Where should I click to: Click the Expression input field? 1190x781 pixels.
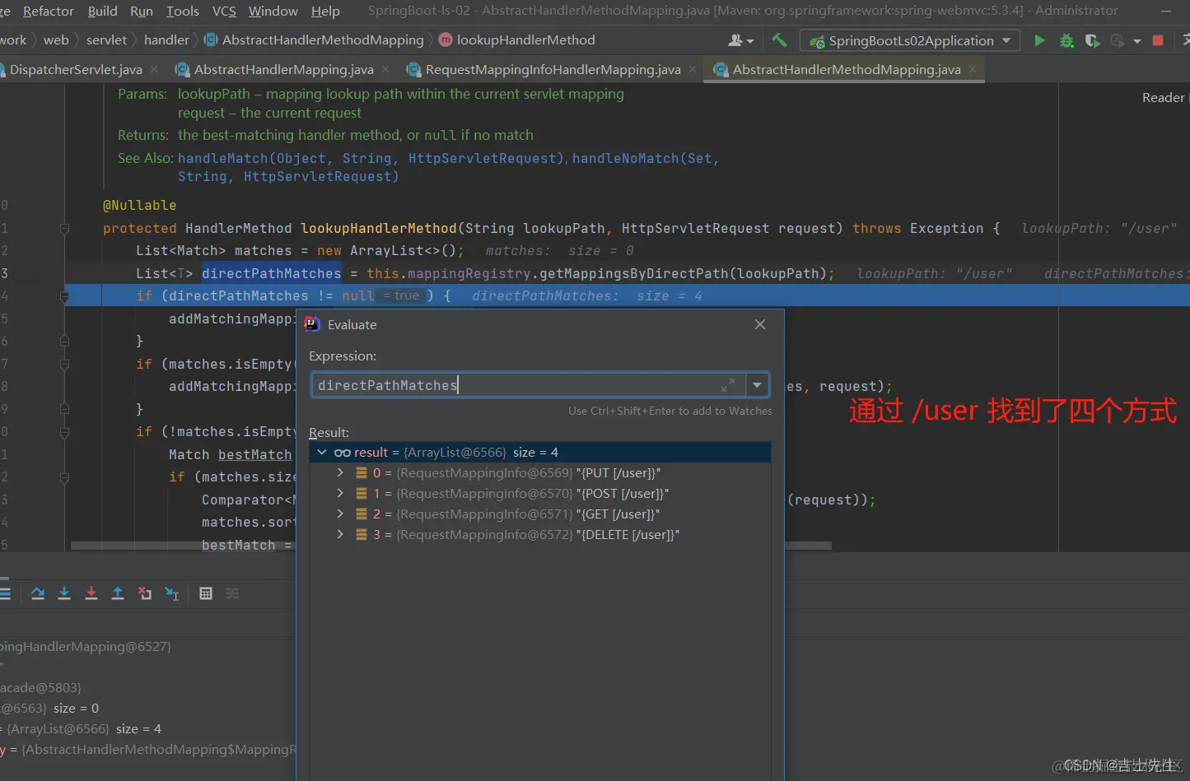(527, 385)
